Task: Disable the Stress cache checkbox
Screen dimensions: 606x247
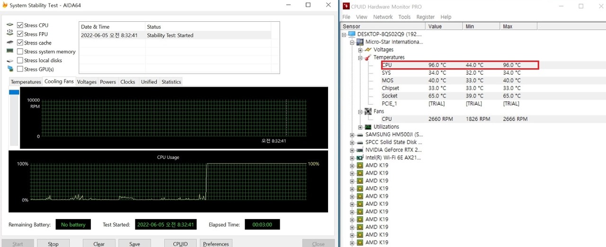Action: [20, 43]
